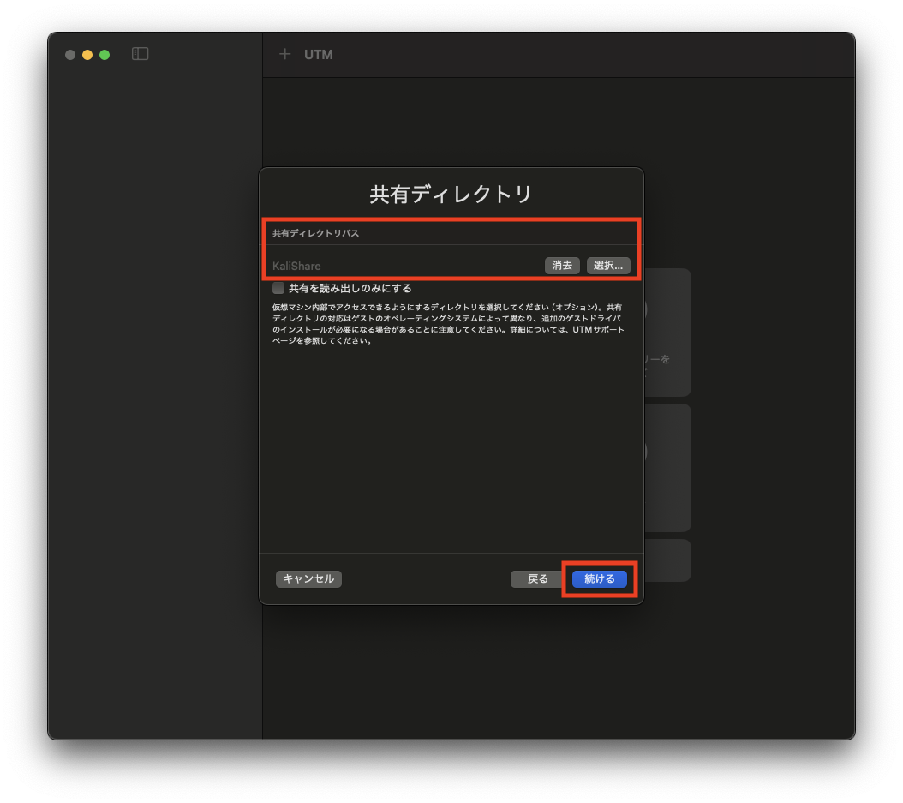
Task: Click the 共有ディレクトリ dialog title
Action: tap(451, 194)
